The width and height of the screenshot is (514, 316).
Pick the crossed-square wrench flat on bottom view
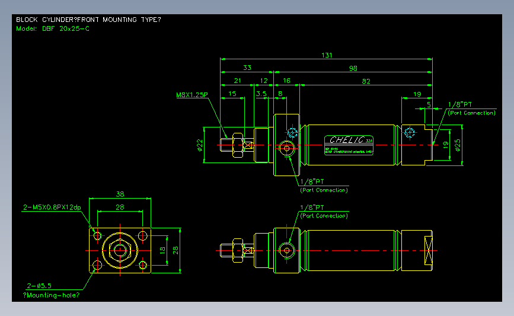pos(429,250)
